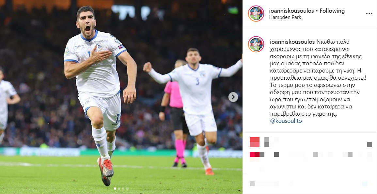Click the Greek caption text paragraph

click(x=318, y=81)
